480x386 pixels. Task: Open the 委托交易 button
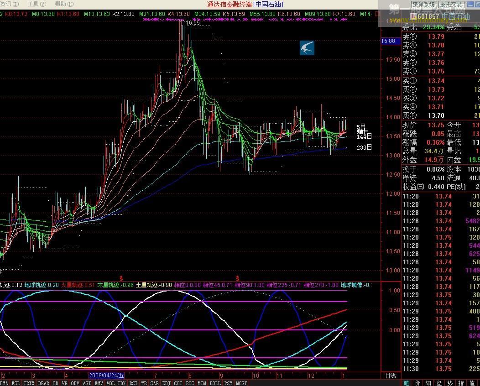pyautogui.click(x=452, y=4)
